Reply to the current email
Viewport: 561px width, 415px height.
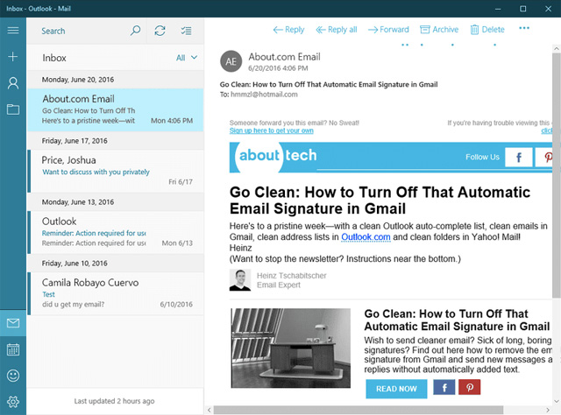coord(288,30)
